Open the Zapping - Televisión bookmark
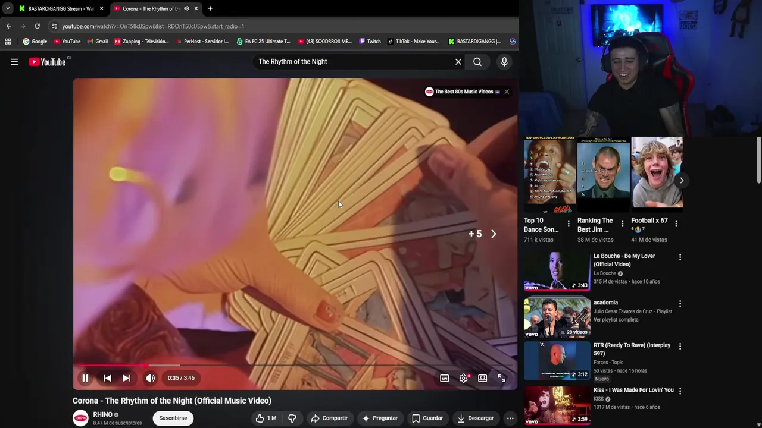This screenshot has height=428, width=762. pyautogui.click(x=142, y=42)
